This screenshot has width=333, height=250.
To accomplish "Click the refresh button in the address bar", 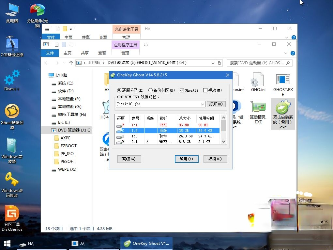I will point(219,63).
